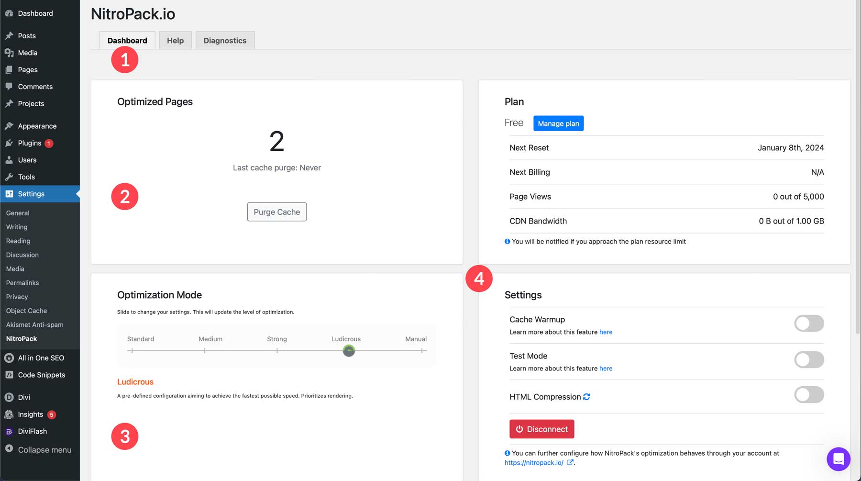This screenshot has height=481, width=861.
Task: Set optimization slider to Strong
Action: (x=277, y=350)
